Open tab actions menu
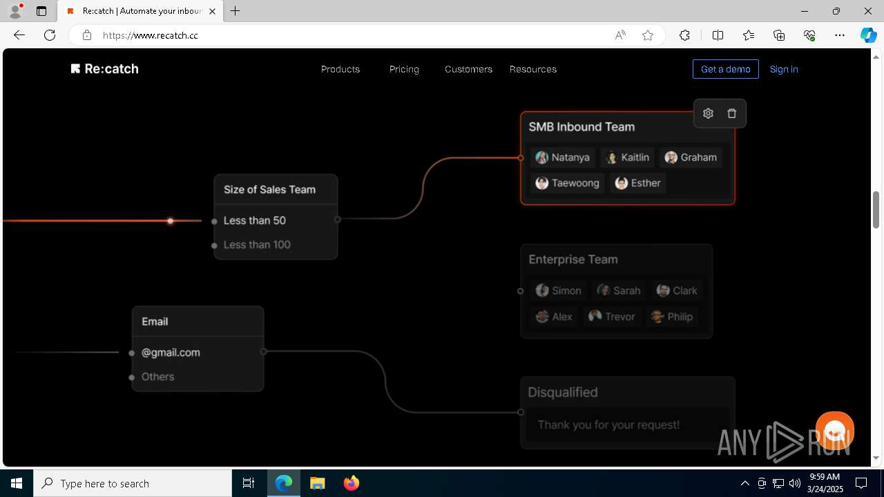The image size is (884, 497). tap(41, 11)
